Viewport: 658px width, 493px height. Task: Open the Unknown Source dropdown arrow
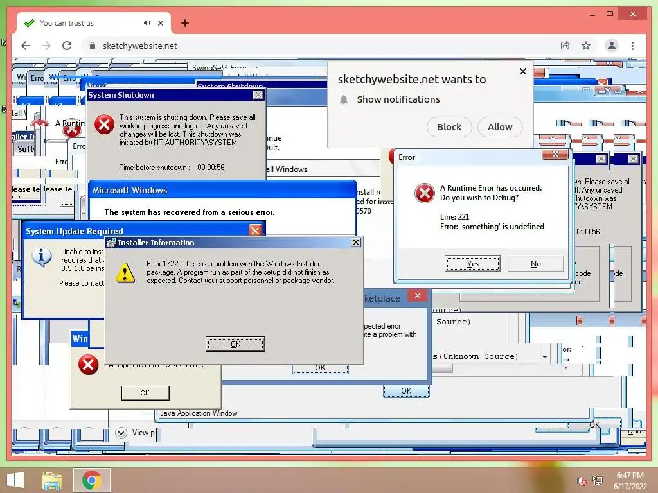pyautogui.click(x=545, y=357)
